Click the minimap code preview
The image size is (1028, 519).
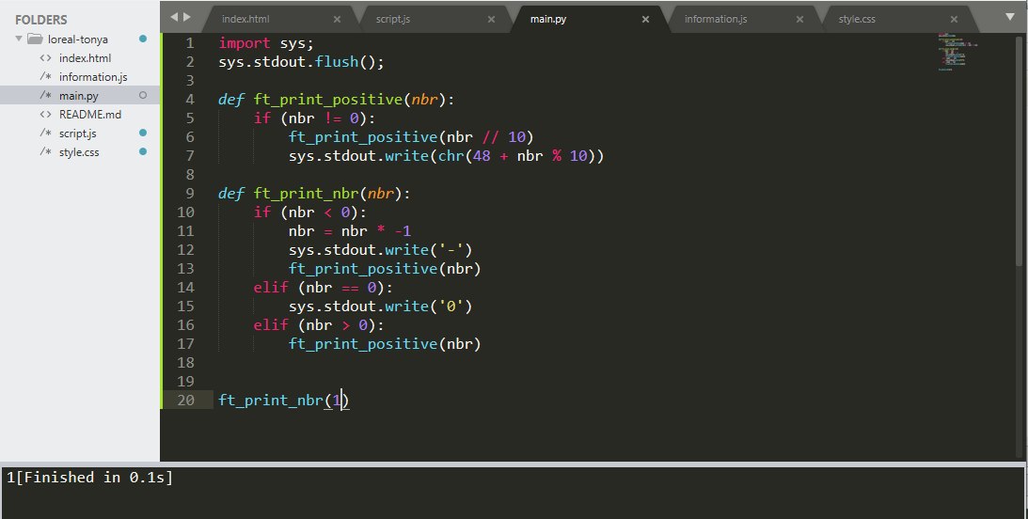coord(957,51)
